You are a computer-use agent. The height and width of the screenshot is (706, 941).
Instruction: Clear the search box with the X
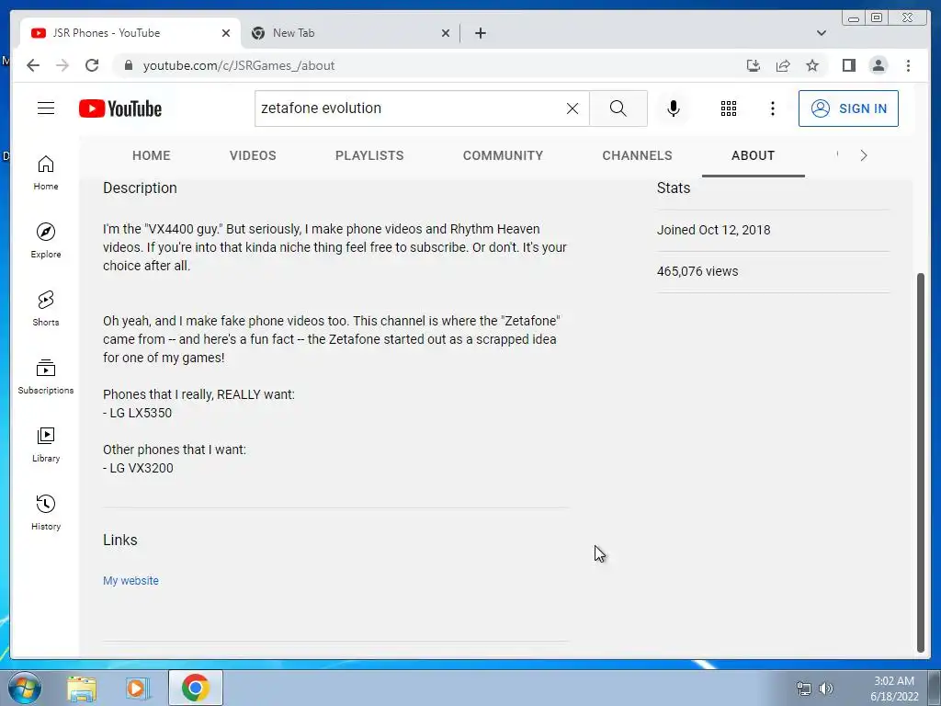[x=573, y=108]
